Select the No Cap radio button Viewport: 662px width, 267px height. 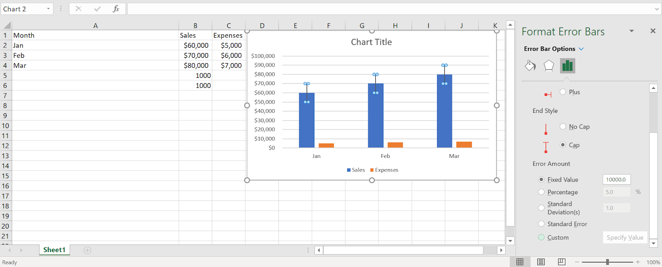563,126
